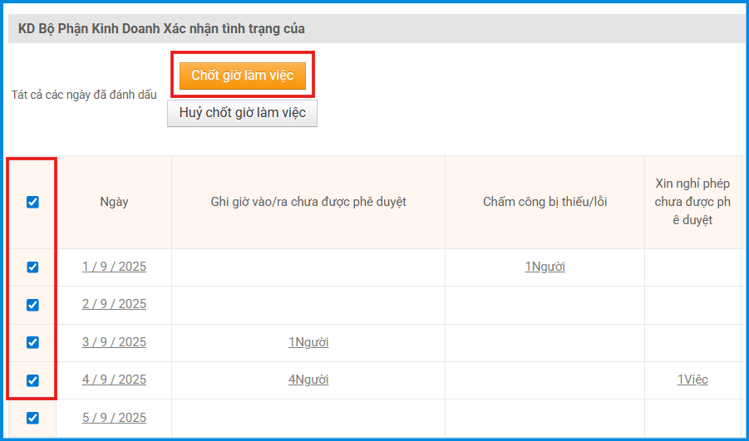Screen dimensions: 749x441
Task: Open the 5 / 9 / 2025 date link
Action: point(114,418)
